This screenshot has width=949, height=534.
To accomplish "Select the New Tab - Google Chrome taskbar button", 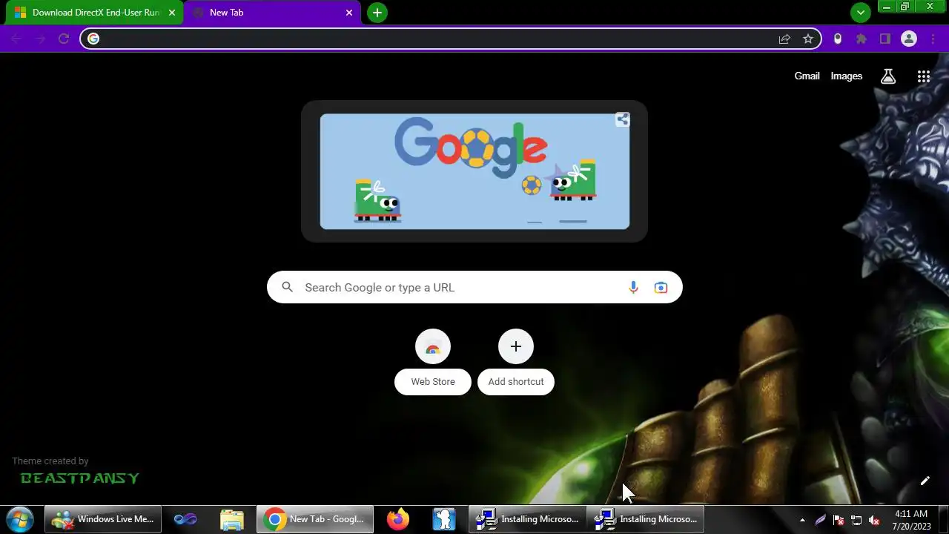I will point(315,519).
